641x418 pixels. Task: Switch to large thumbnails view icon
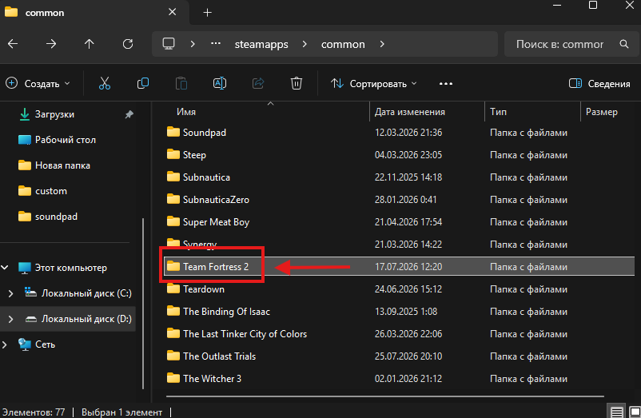pos(635,412)
